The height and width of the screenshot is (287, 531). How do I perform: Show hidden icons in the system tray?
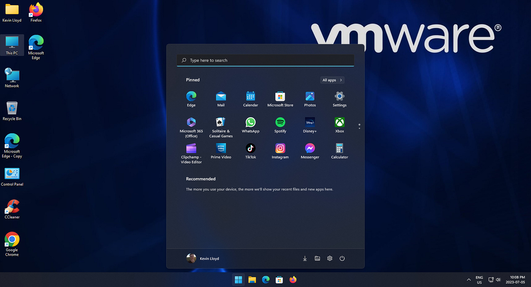[468, 280]
